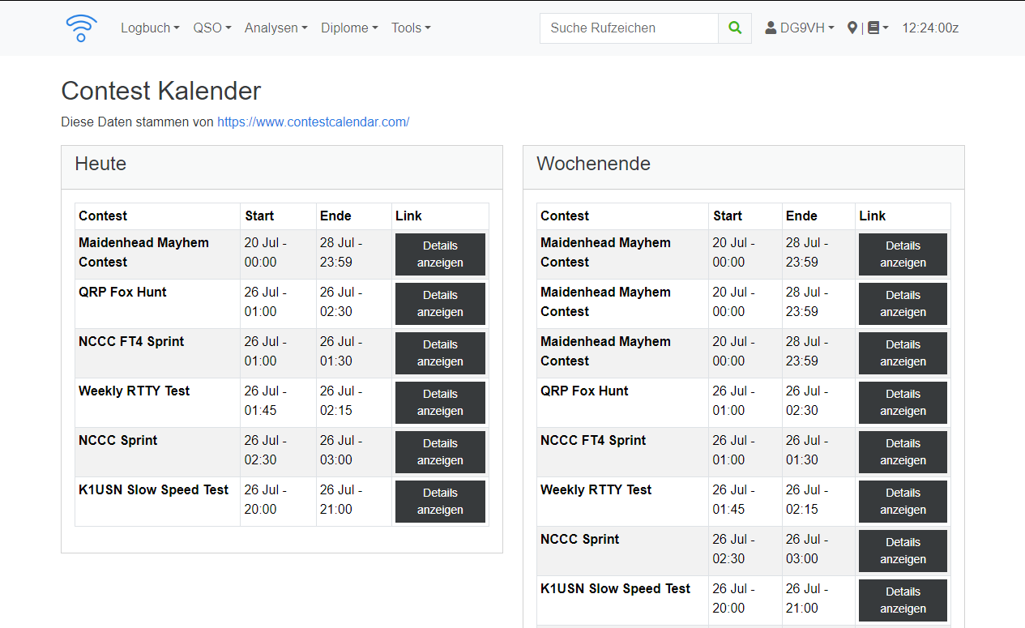Open the Analysen dropdown menu
Viewport: 1025px width, 628px height.
tap(275, 28)
